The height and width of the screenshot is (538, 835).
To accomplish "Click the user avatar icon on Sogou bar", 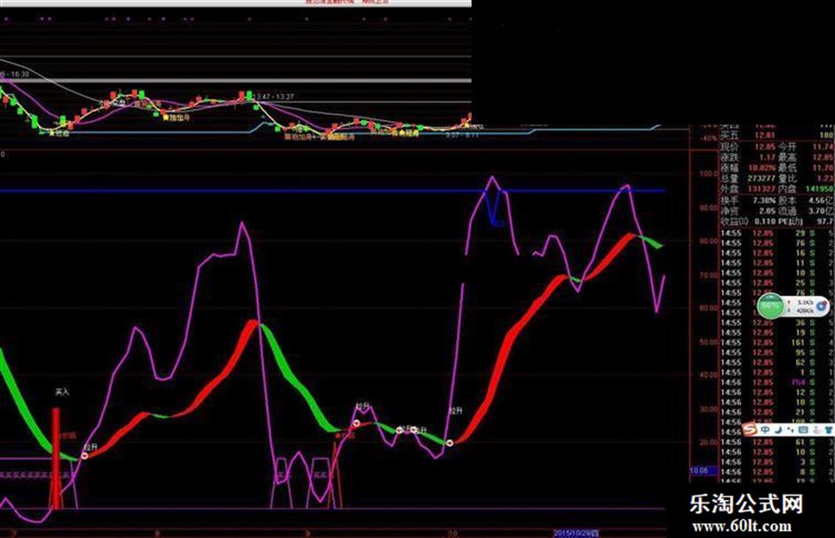I will 816,429.
